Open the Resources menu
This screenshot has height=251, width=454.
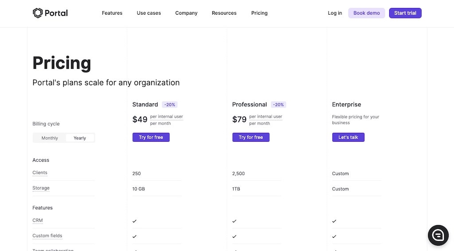tap(224, 13)
